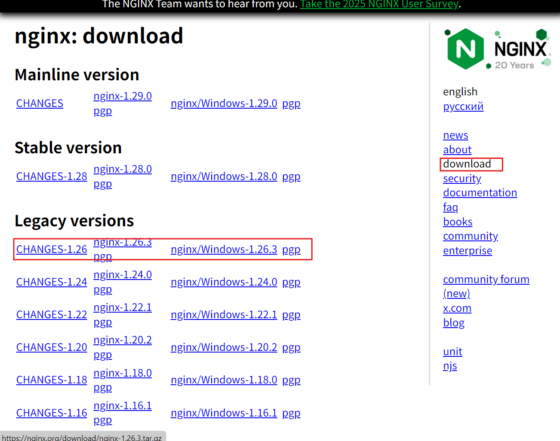Open pgp signature under nginx-1.16.1

coord(103,420)
